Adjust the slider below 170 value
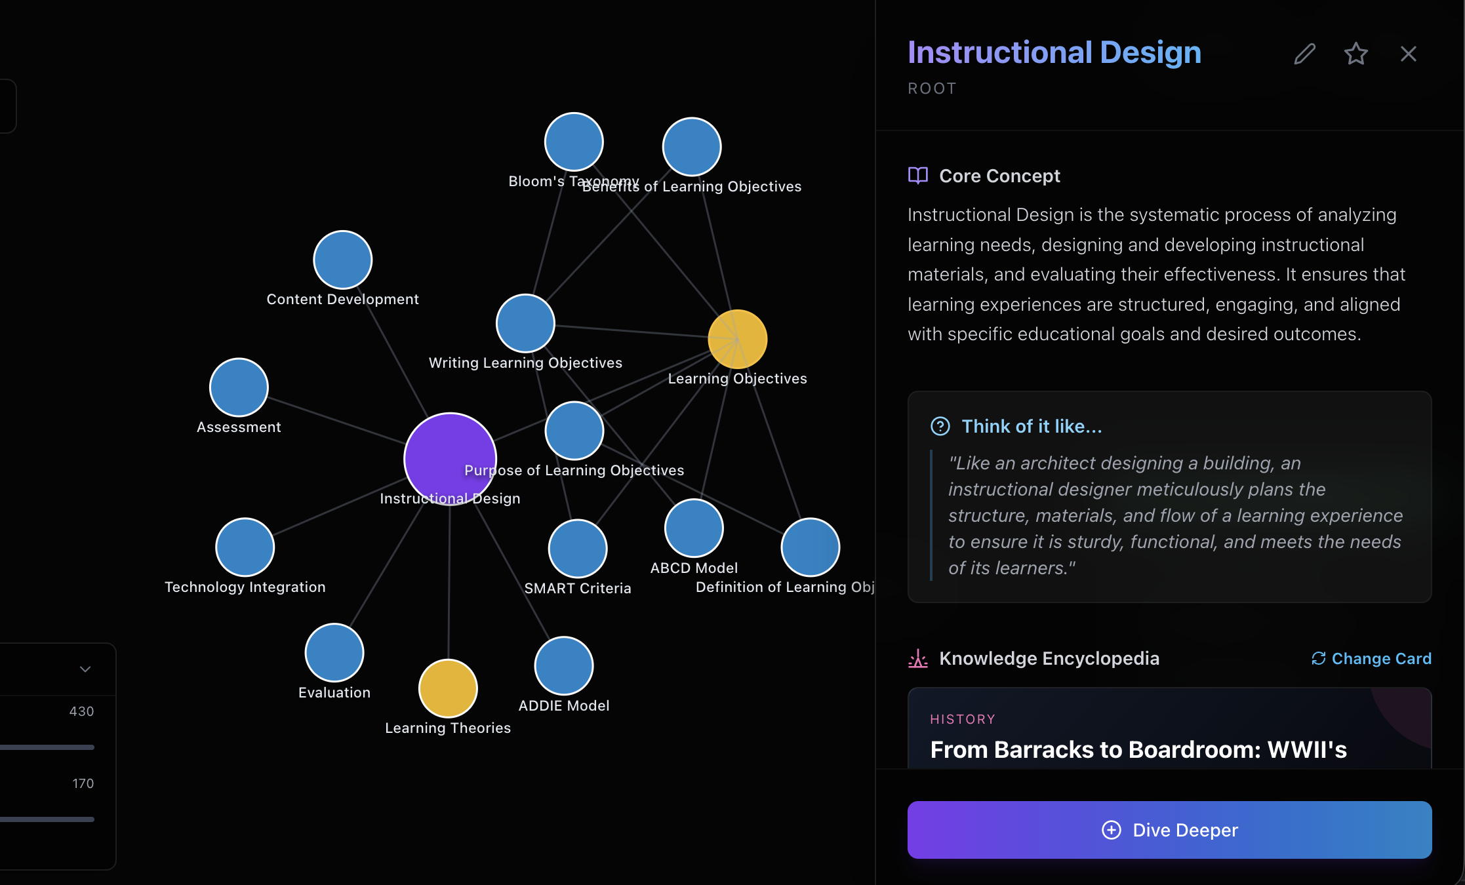This screenshot has height=885, width=1465. [47, 819]
